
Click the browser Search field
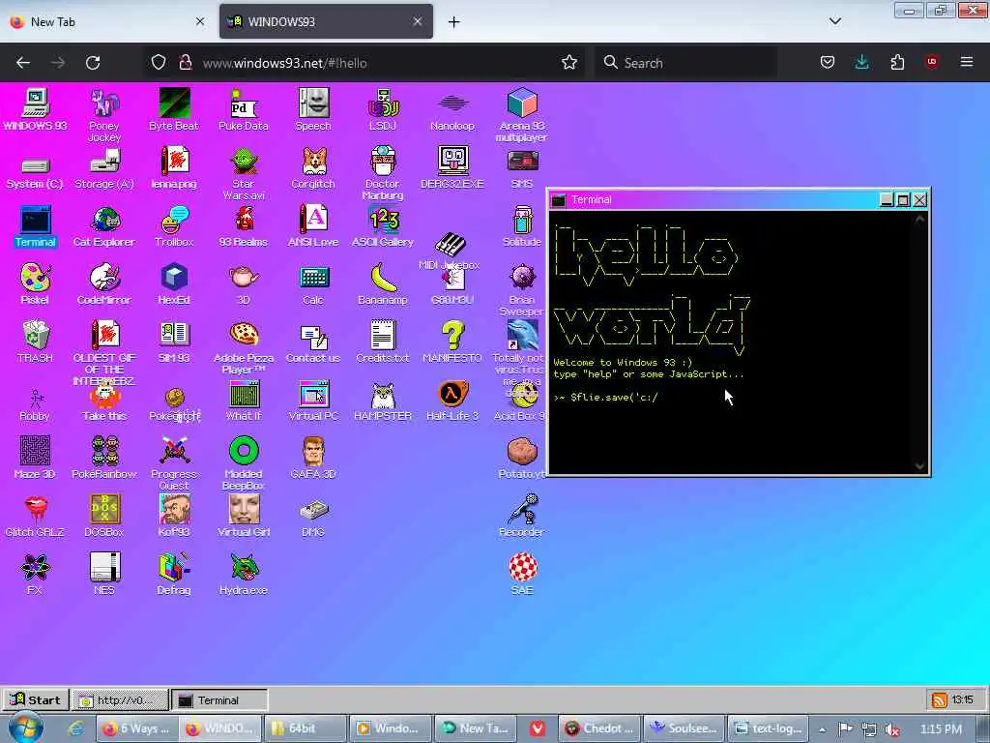[685, 63]
